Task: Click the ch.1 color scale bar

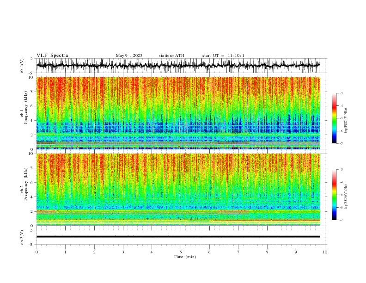Action: [334, 118]
